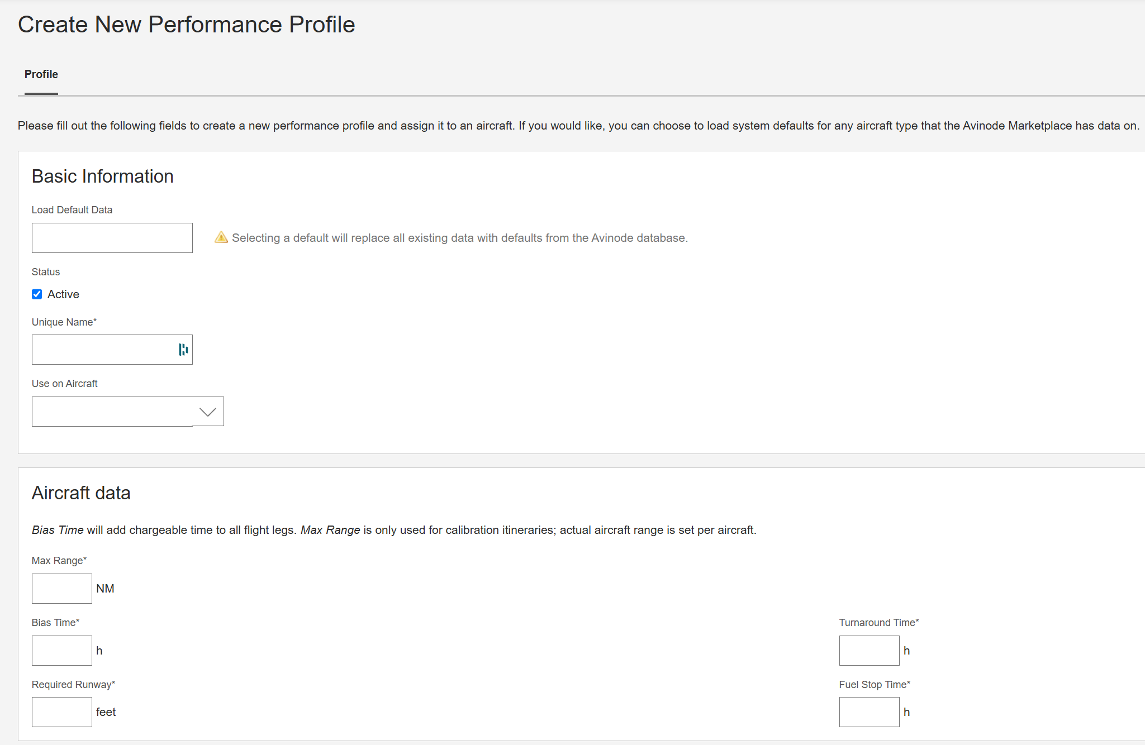This screenshot has height=745, width=1145.
Task: Focus the Unique Name text field
Action: [103, 350]
